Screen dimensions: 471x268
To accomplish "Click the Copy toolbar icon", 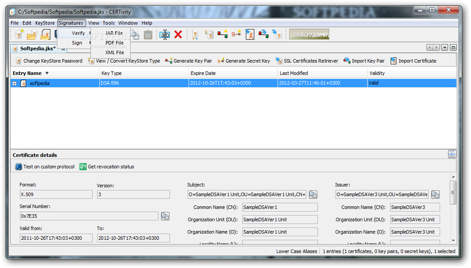I will 135,34.
